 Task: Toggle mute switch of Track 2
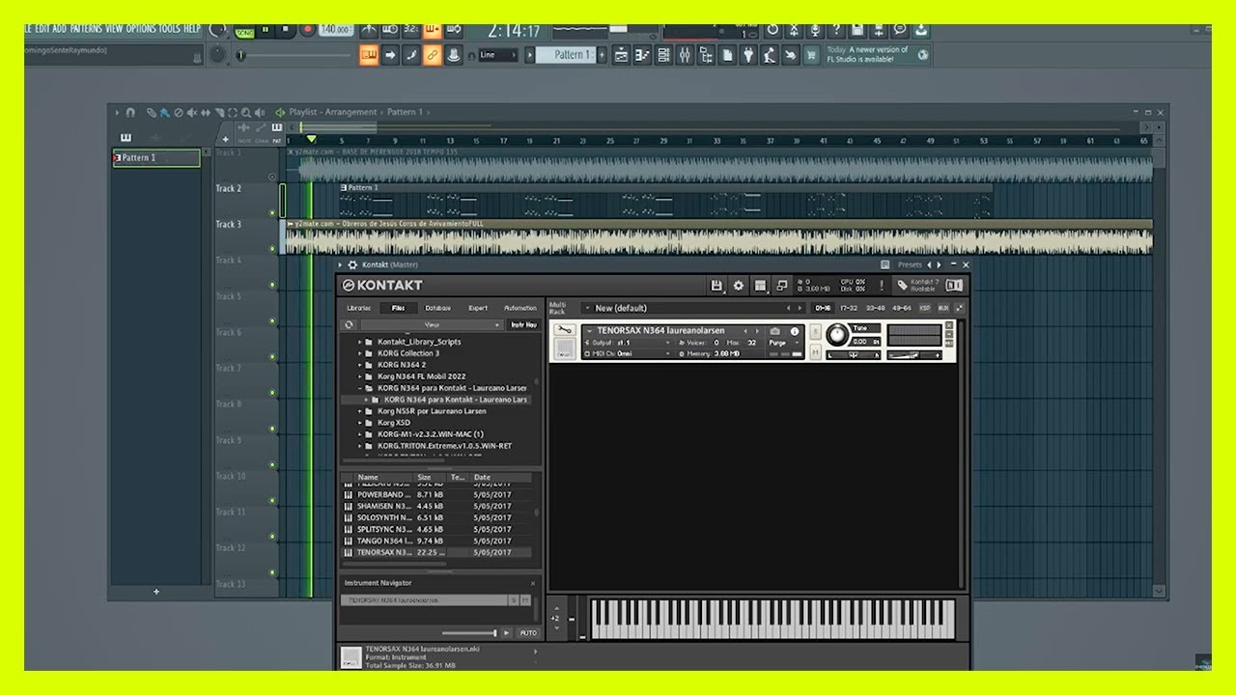[x=272, y=212]
